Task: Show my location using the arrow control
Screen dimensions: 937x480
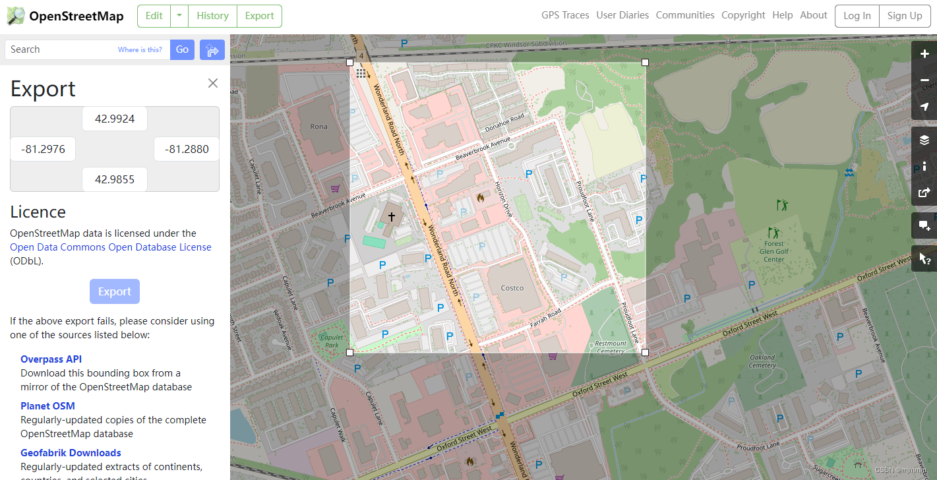Action: click(924, 107)
